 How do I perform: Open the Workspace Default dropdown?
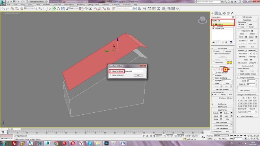pos(38,2)
